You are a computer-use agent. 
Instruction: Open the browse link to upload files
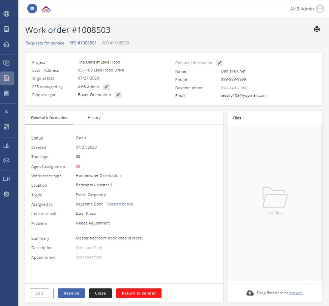[x=296, y=293]
